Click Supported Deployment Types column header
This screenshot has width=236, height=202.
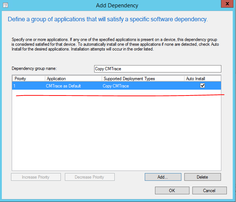click(x=143, y=79)
